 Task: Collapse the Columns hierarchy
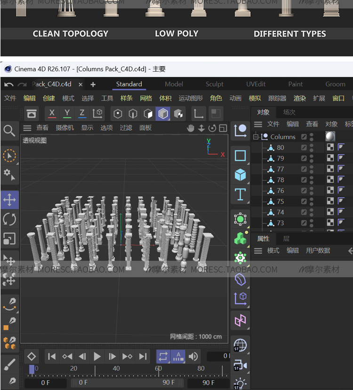point(256,137)
